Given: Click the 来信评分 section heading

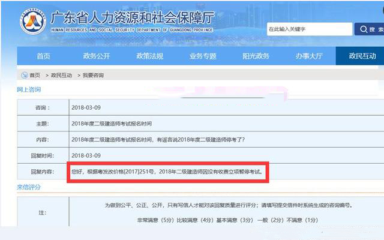Looking at the screenshot, I should [x=29, y=187].
